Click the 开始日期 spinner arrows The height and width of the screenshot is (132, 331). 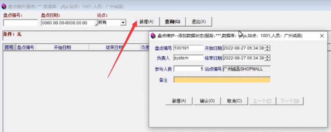[267, 48]
